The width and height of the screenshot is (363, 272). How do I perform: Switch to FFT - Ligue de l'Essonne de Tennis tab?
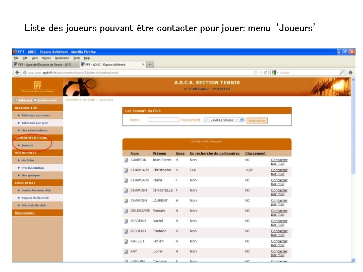(46, 64)
